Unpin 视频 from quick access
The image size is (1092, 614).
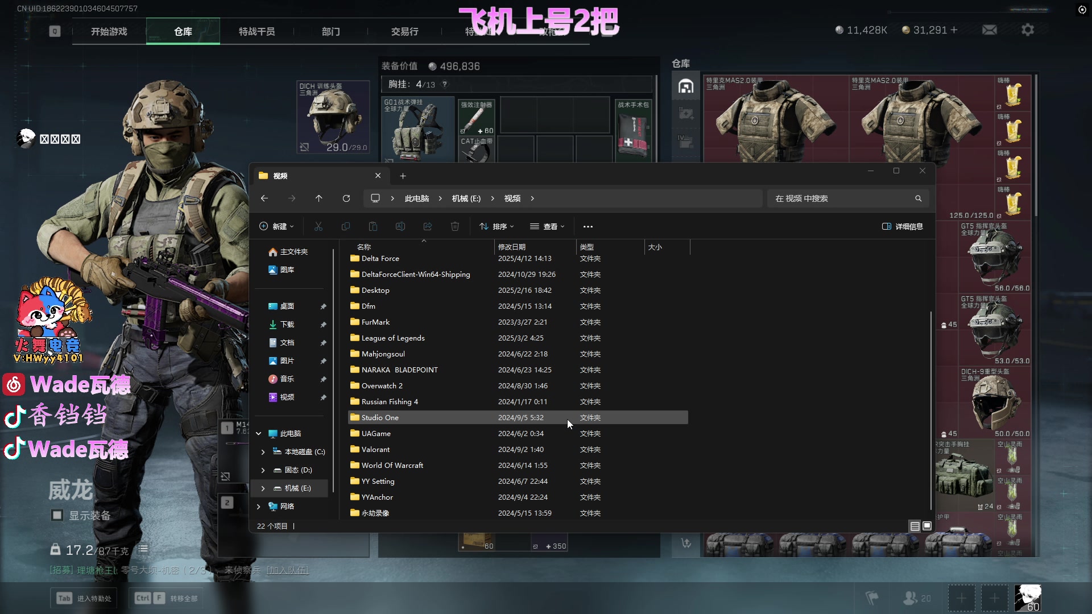tap(323, 397)
